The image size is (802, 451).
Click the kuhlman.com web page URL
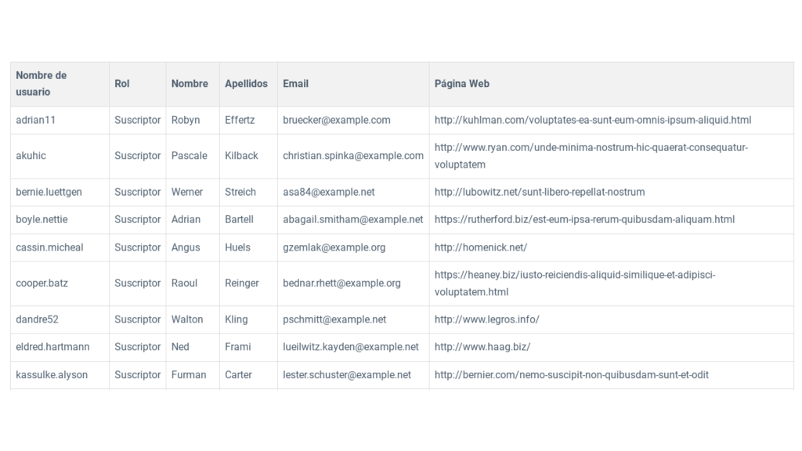coord(593,120)
